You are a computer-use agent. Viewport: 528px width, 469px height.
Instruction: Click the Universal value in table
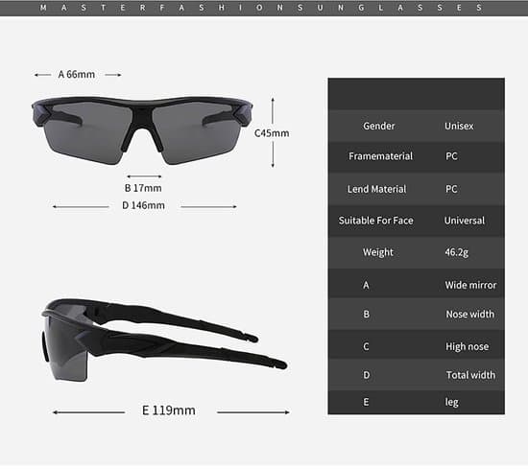coord(465,221)
